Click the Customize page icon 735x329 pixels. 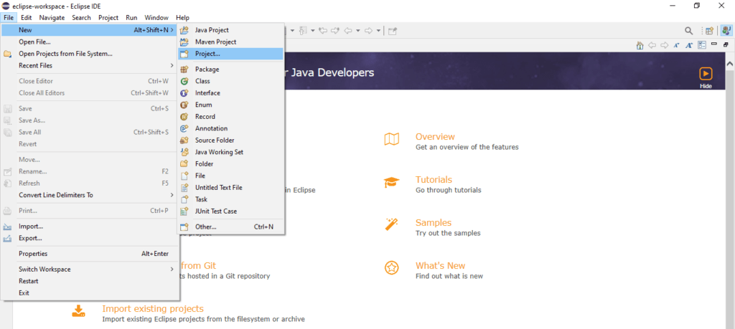coord(702,45)
